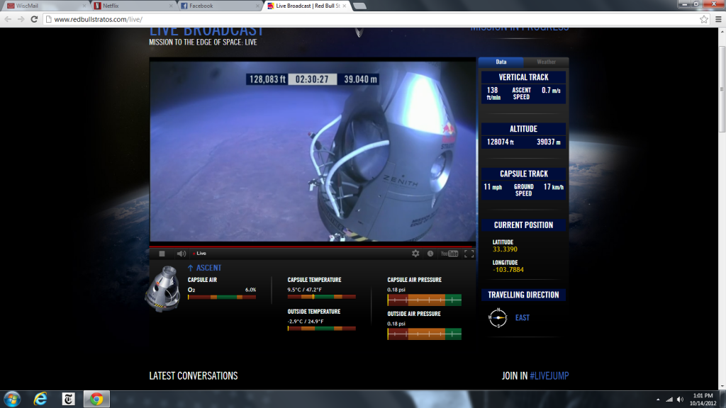Mute the video volume speaker icon
Image resolution: width=726 pixels, height=408 pixels.
coord(181,254)
